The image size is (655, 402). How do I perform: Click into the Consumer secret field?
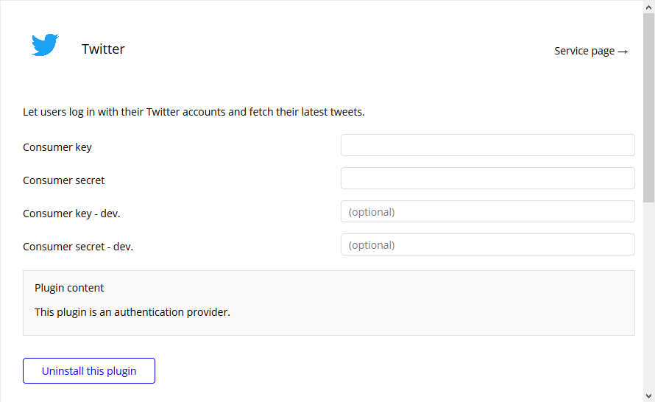tap(487, 178)
